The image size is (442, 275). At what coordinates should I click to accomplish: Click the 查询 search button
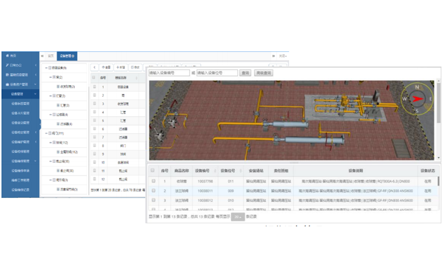(246, 73)
